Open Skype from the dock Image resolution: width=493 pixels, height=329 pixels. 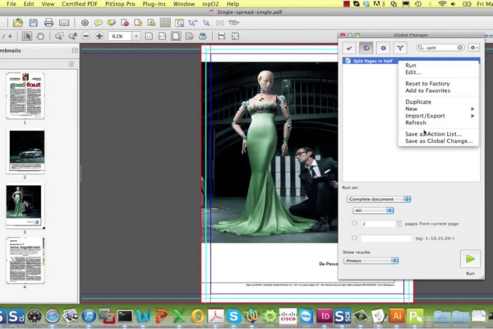pyautogui.click(x=233, y=316)
